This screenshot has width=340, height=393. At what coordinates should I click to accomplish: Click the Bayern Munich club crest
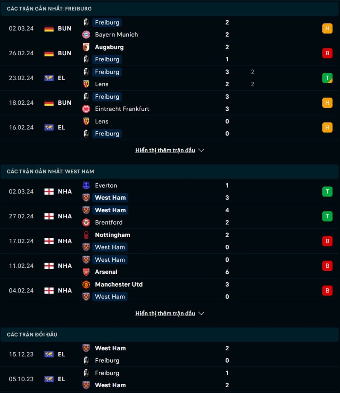tap(86, 35)
